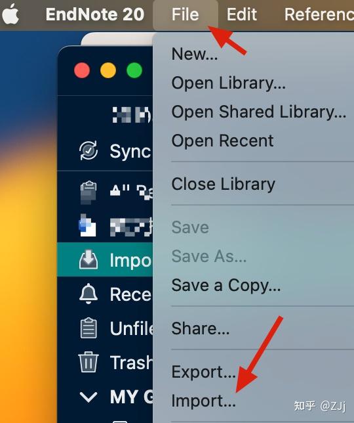Select Open Library… menu entry
This screenshot has height=423, width=354.
229,83
